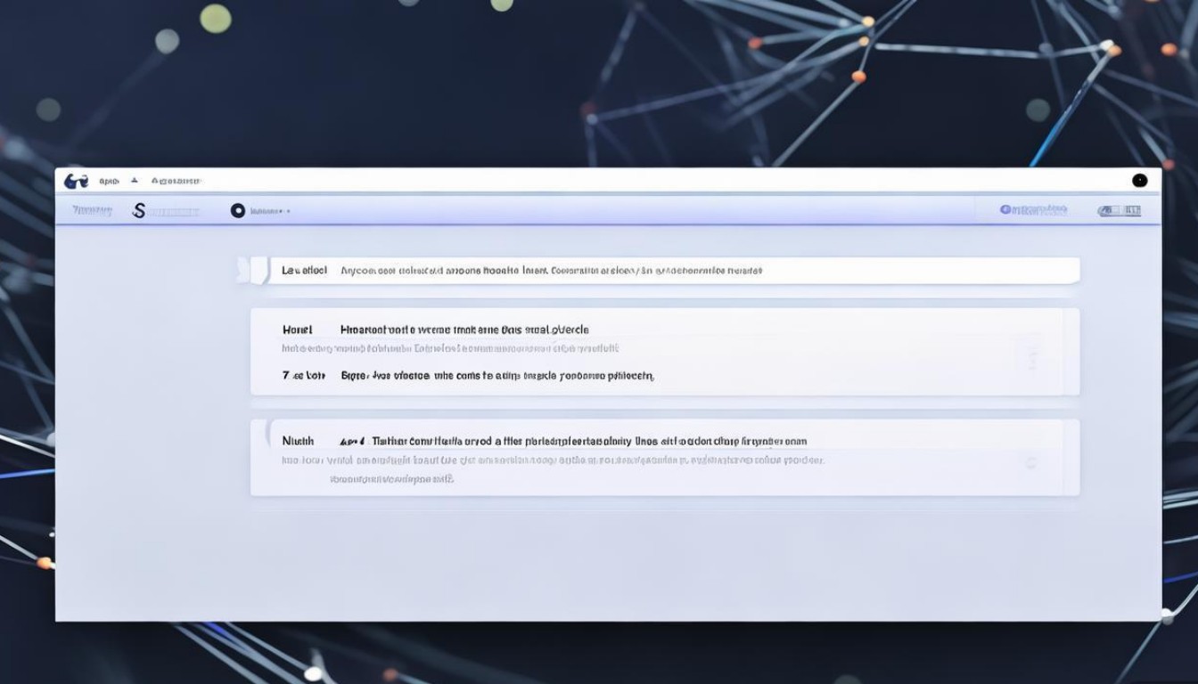Open the dropdown beside the black ring icon
This screenshot has height=684, width=1198.
click(x=270, y=212)
